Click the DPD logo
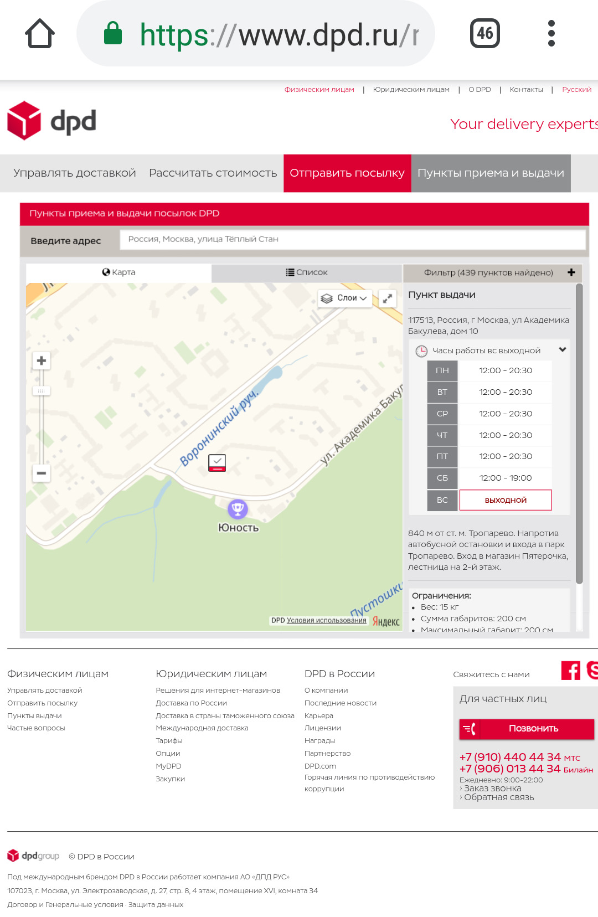This screenshot has height=917, width=598. click(x=51, y=121)
